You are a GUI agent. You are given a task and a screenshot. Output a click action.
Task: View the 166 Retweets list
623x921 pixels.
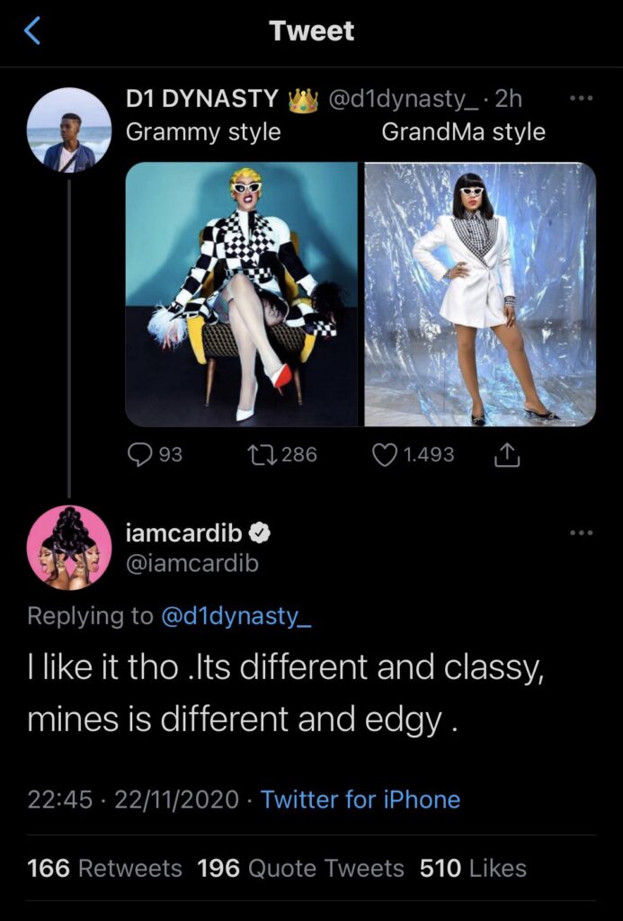(104, 868)
